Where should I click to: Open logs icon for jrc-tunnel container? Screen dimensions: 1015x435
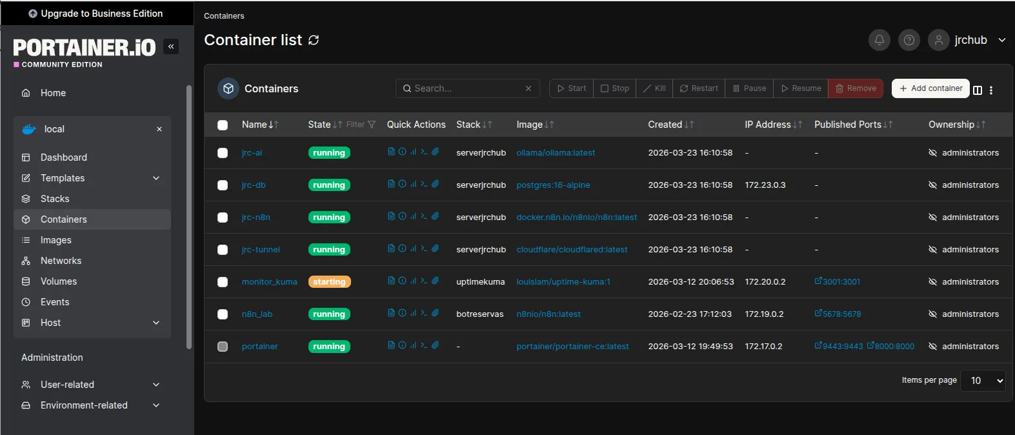[391, 248]
